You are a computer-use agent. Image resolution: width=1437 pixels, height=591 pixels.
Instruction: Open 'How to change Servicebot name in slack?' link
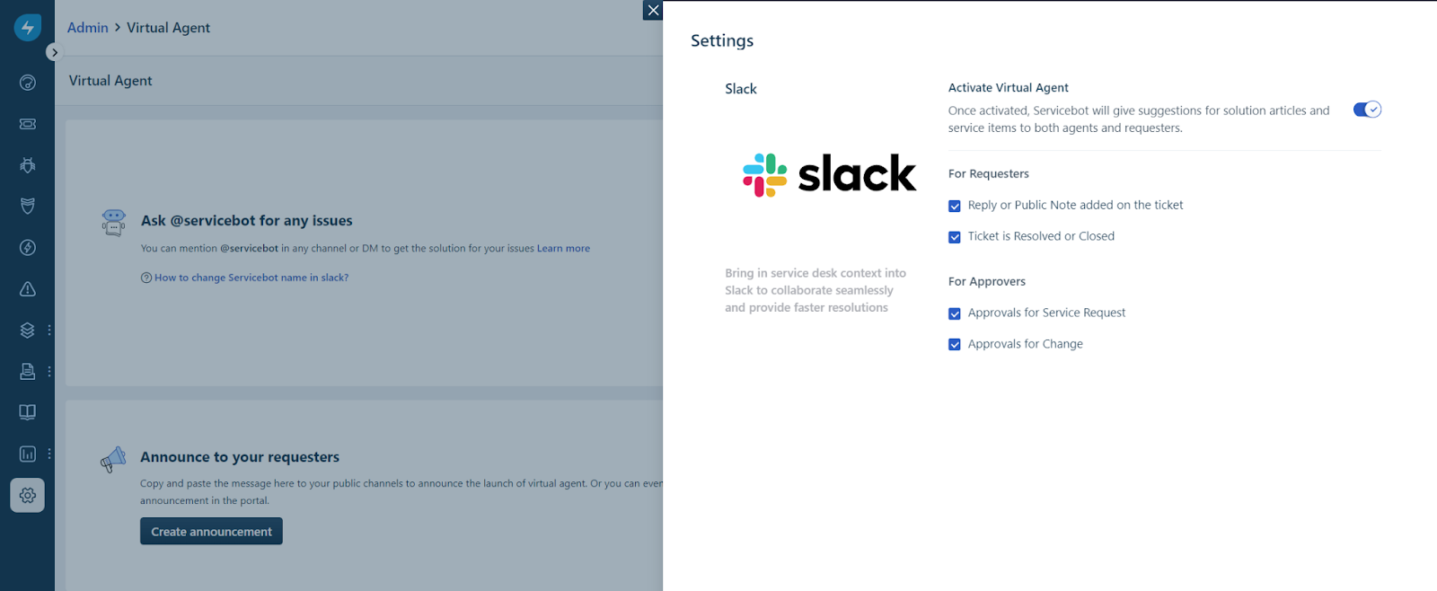click(x=251, y=278)
